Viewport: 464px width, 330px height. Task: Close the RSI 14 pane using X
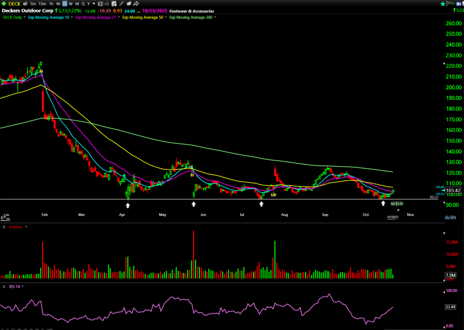[4, 286]
